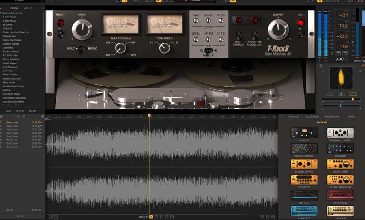Flip the ON toggle switch below the lamp

[x=301, y=33]
